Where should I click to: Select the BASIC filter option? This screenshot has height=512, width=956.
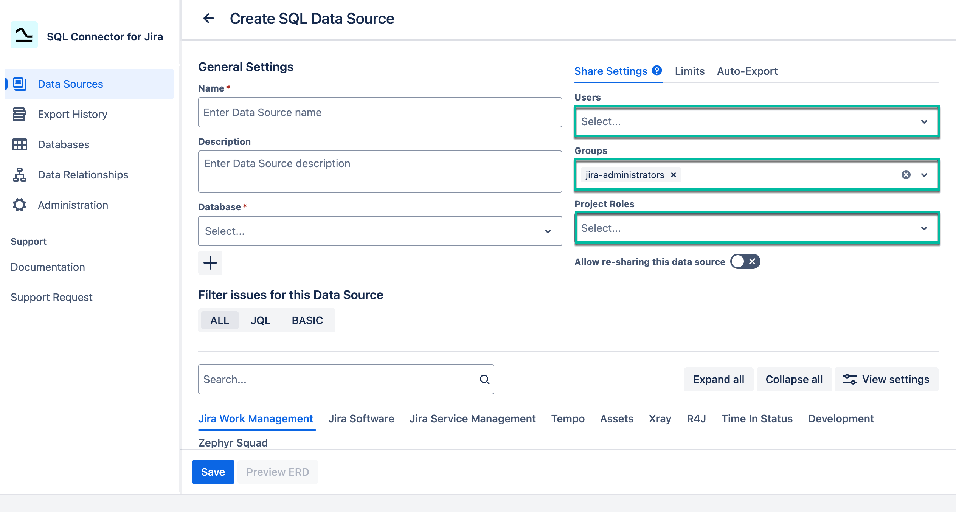(307, 320)
